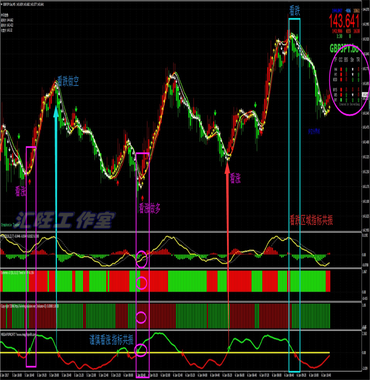Click the M1 row green CC square

coord(341,99)
